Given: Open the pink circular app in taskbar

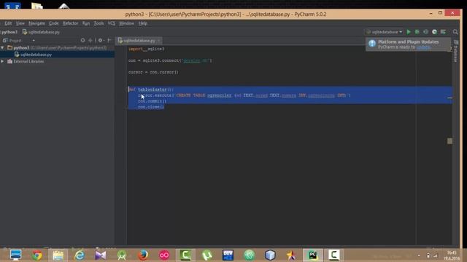Looking at the screenshot, I should 164,255.
